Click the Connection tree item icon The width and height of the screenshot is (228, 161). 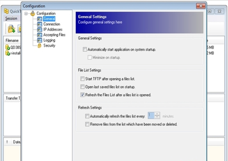(40, 24)
